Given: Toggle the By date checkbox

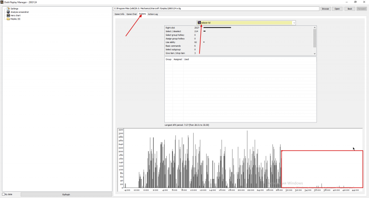Looking at the screenshot, I should tap(3, 194).
